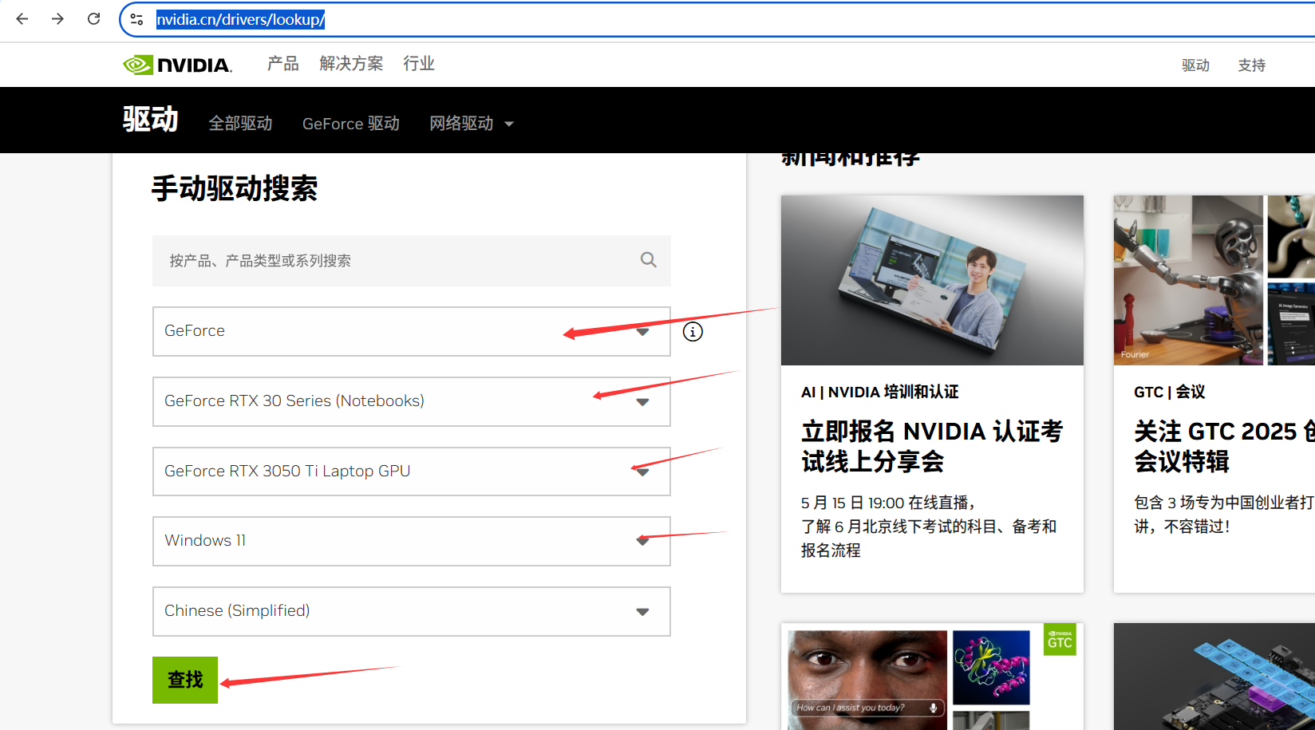Open the NVIDIA 培训和认证 card image

click(x=932, y=280)
